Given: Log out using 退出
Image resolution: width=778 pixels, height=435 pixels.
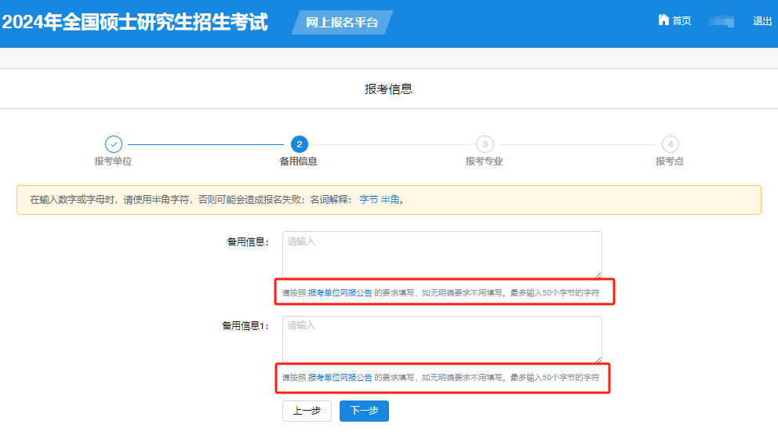Looking at the screenshot, I should coord(762,21).
